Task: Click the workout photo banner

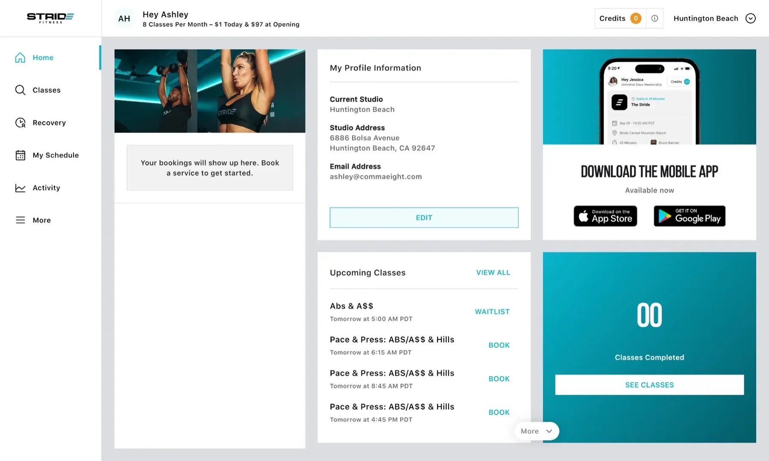Action: (210, 91)
